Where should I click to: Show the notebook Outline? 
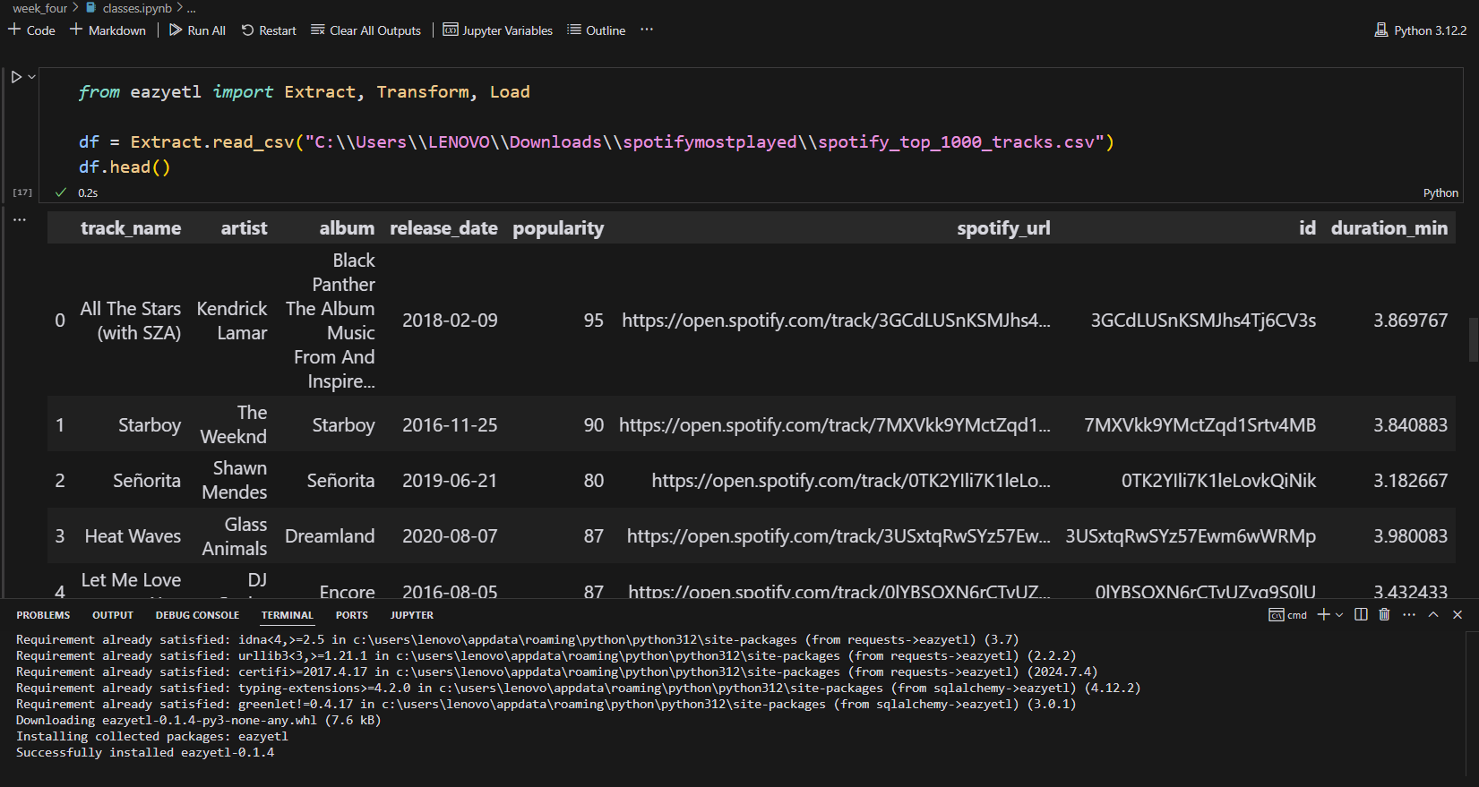pyautogui.click(x=597, y=30)
